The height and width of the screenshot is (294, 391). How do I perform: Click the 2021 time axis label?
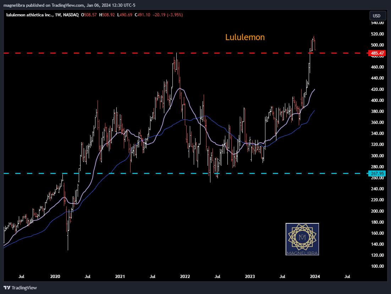120,277
